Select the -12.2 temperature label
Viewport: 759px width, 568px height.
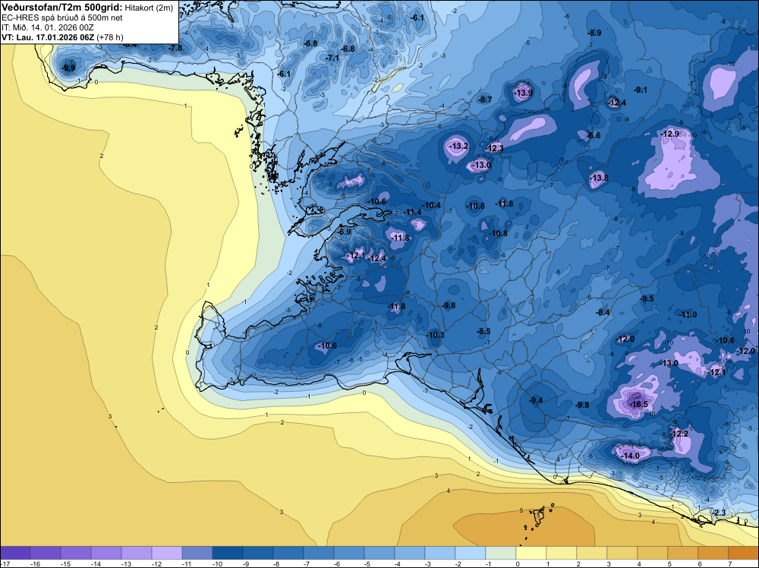(680, 434)
